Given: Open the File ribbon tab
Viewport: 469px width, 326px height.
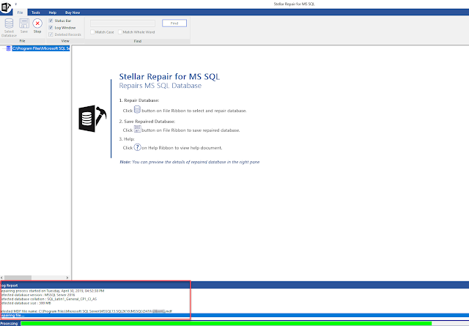Looking at the screenshot, I should [20, 12].
